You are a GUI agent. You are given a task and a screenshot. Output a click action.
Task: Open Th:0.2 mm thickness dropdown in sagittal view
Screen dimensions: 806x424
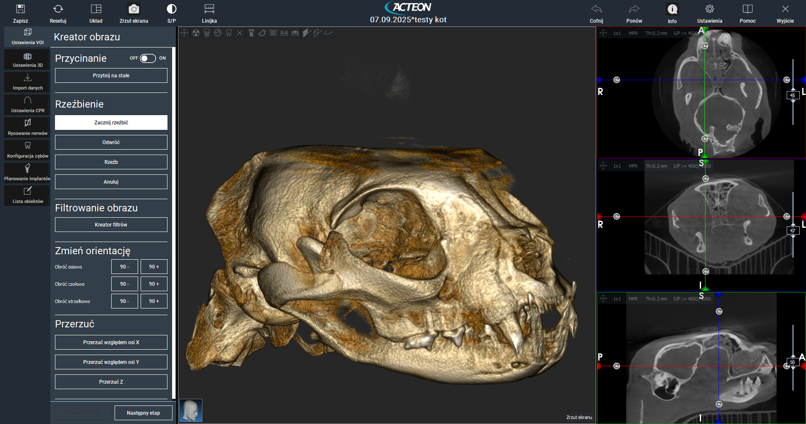tap(656, 299)
